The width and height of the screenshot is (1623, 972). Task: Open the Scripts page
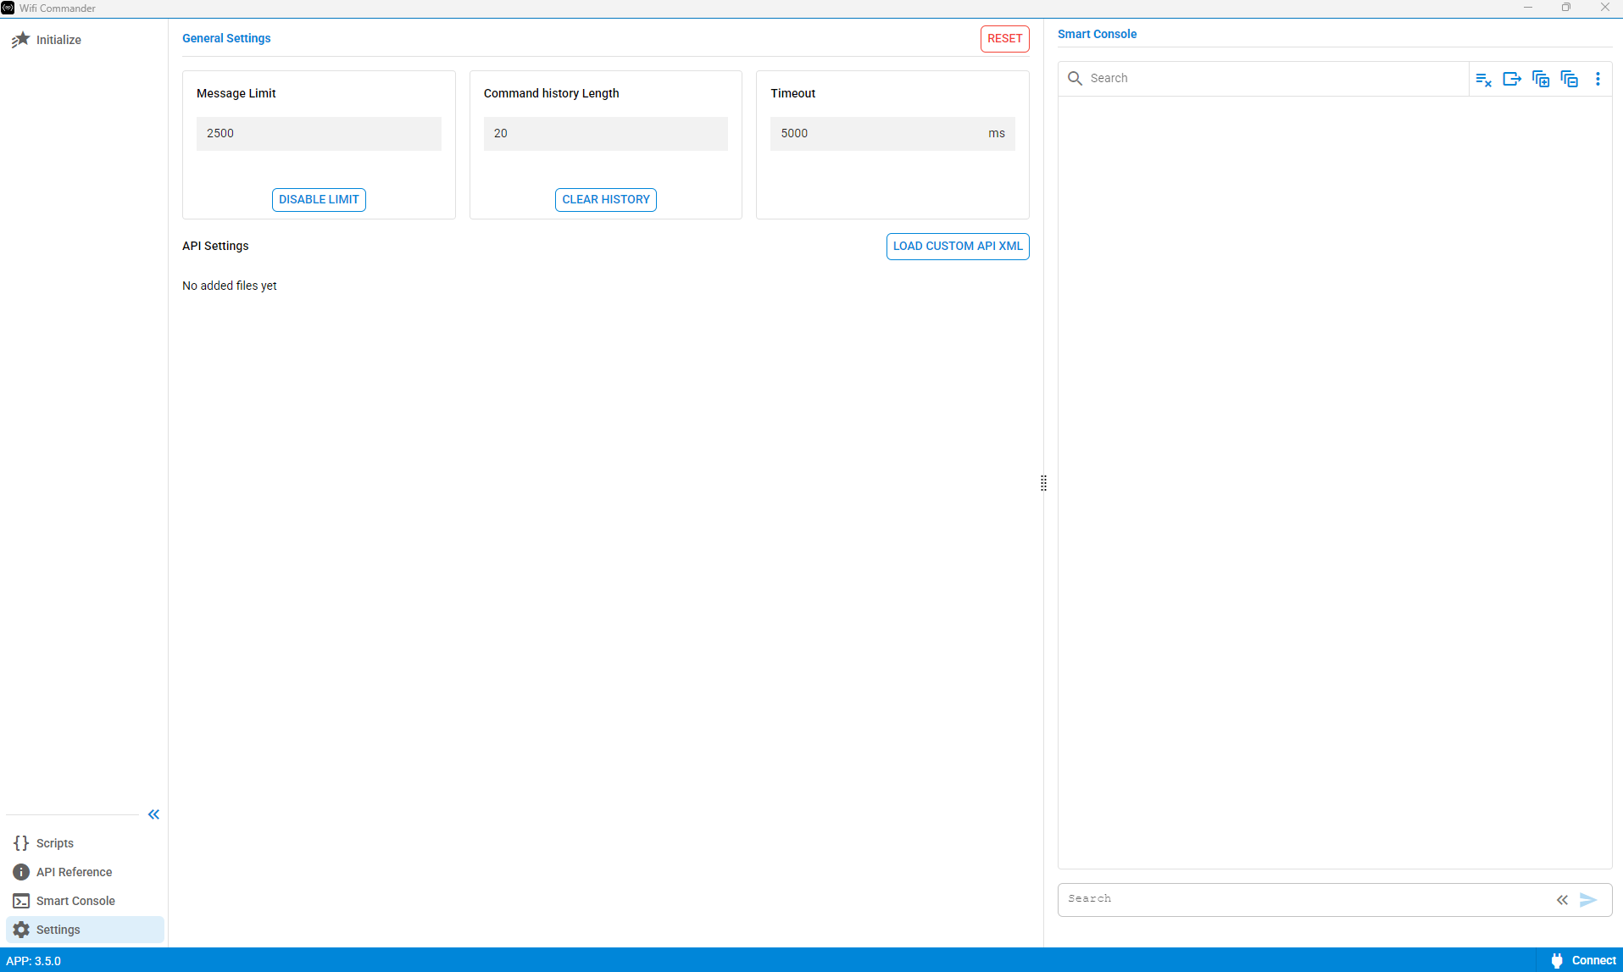pyautogui.click(x=85, y=843)
